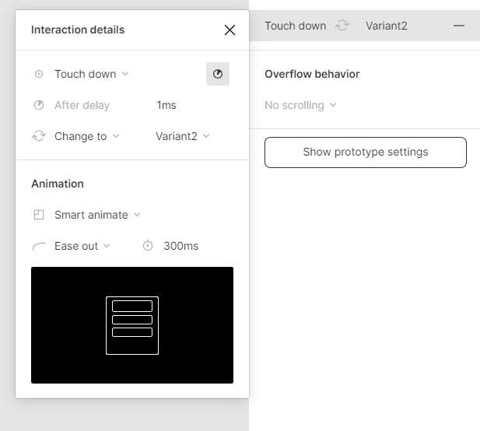The width and height of the screenshot is (480, 431).
Task: Click the After delay clock icon
Action: point(39,105)
